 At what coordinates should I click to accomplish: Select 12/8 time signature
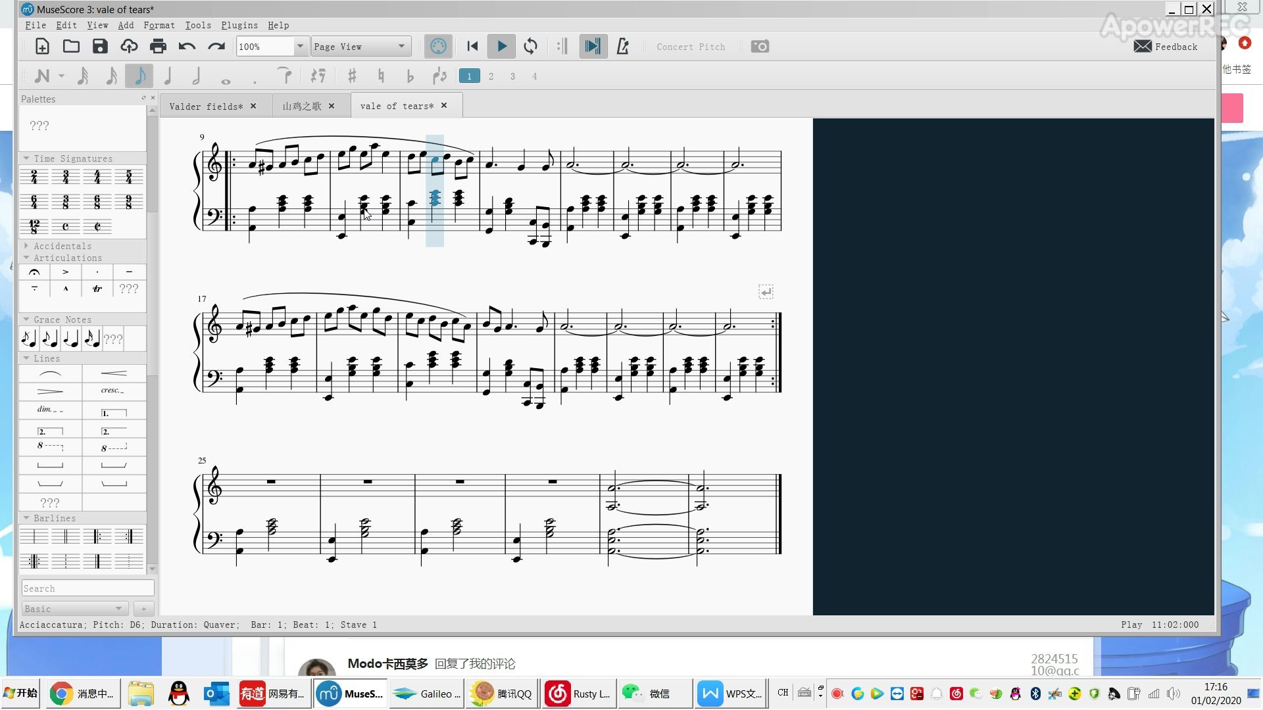34,227
